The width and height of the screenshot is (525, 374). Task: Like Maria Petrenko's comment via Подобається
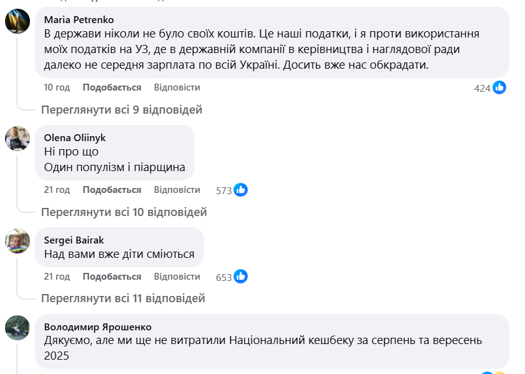pos(112,87)
